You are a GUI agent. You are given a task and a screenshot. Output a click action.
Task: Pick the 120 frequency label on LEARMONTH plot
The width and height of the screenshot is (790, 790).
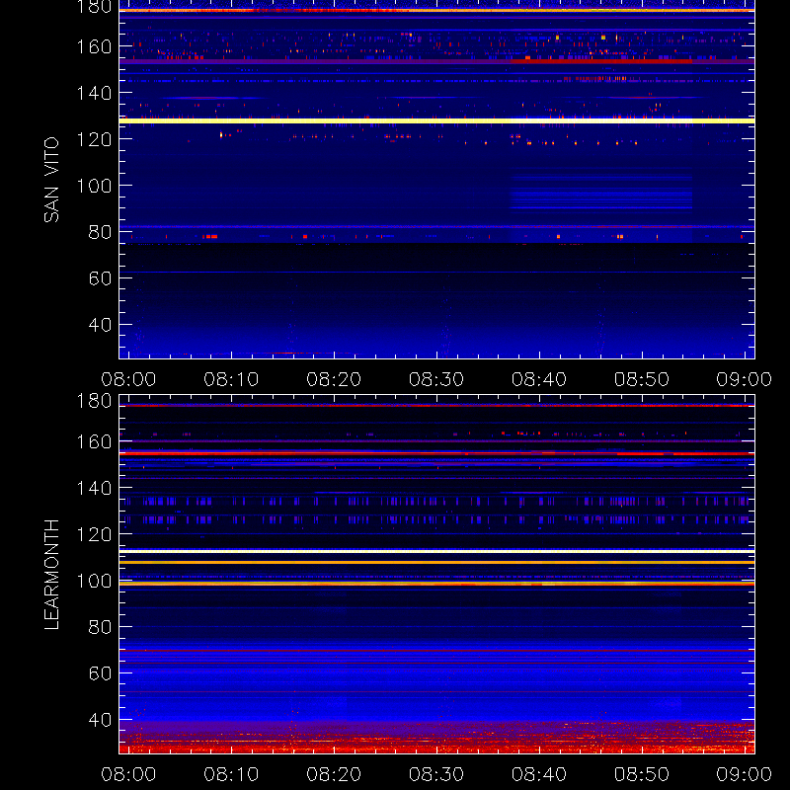94,534
